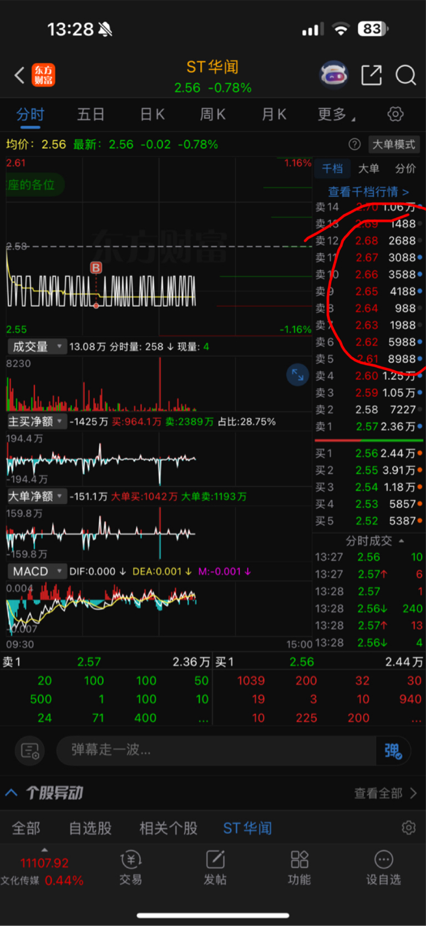426x926 pixels.
Task: Open the robot assistant icon
Action: pyautogui.click(x=334, y=74)
